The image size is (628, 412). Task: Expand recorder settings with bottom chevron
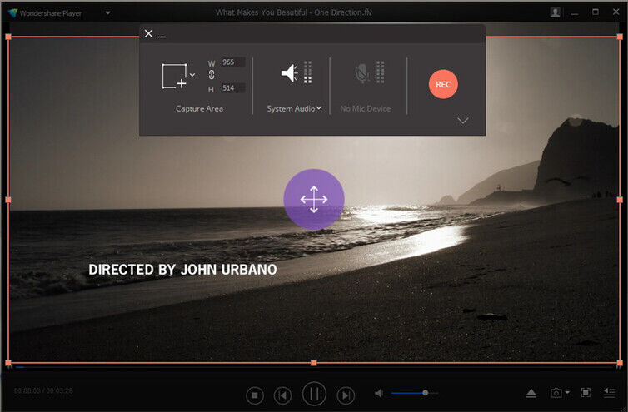click(x=463, y=121)
